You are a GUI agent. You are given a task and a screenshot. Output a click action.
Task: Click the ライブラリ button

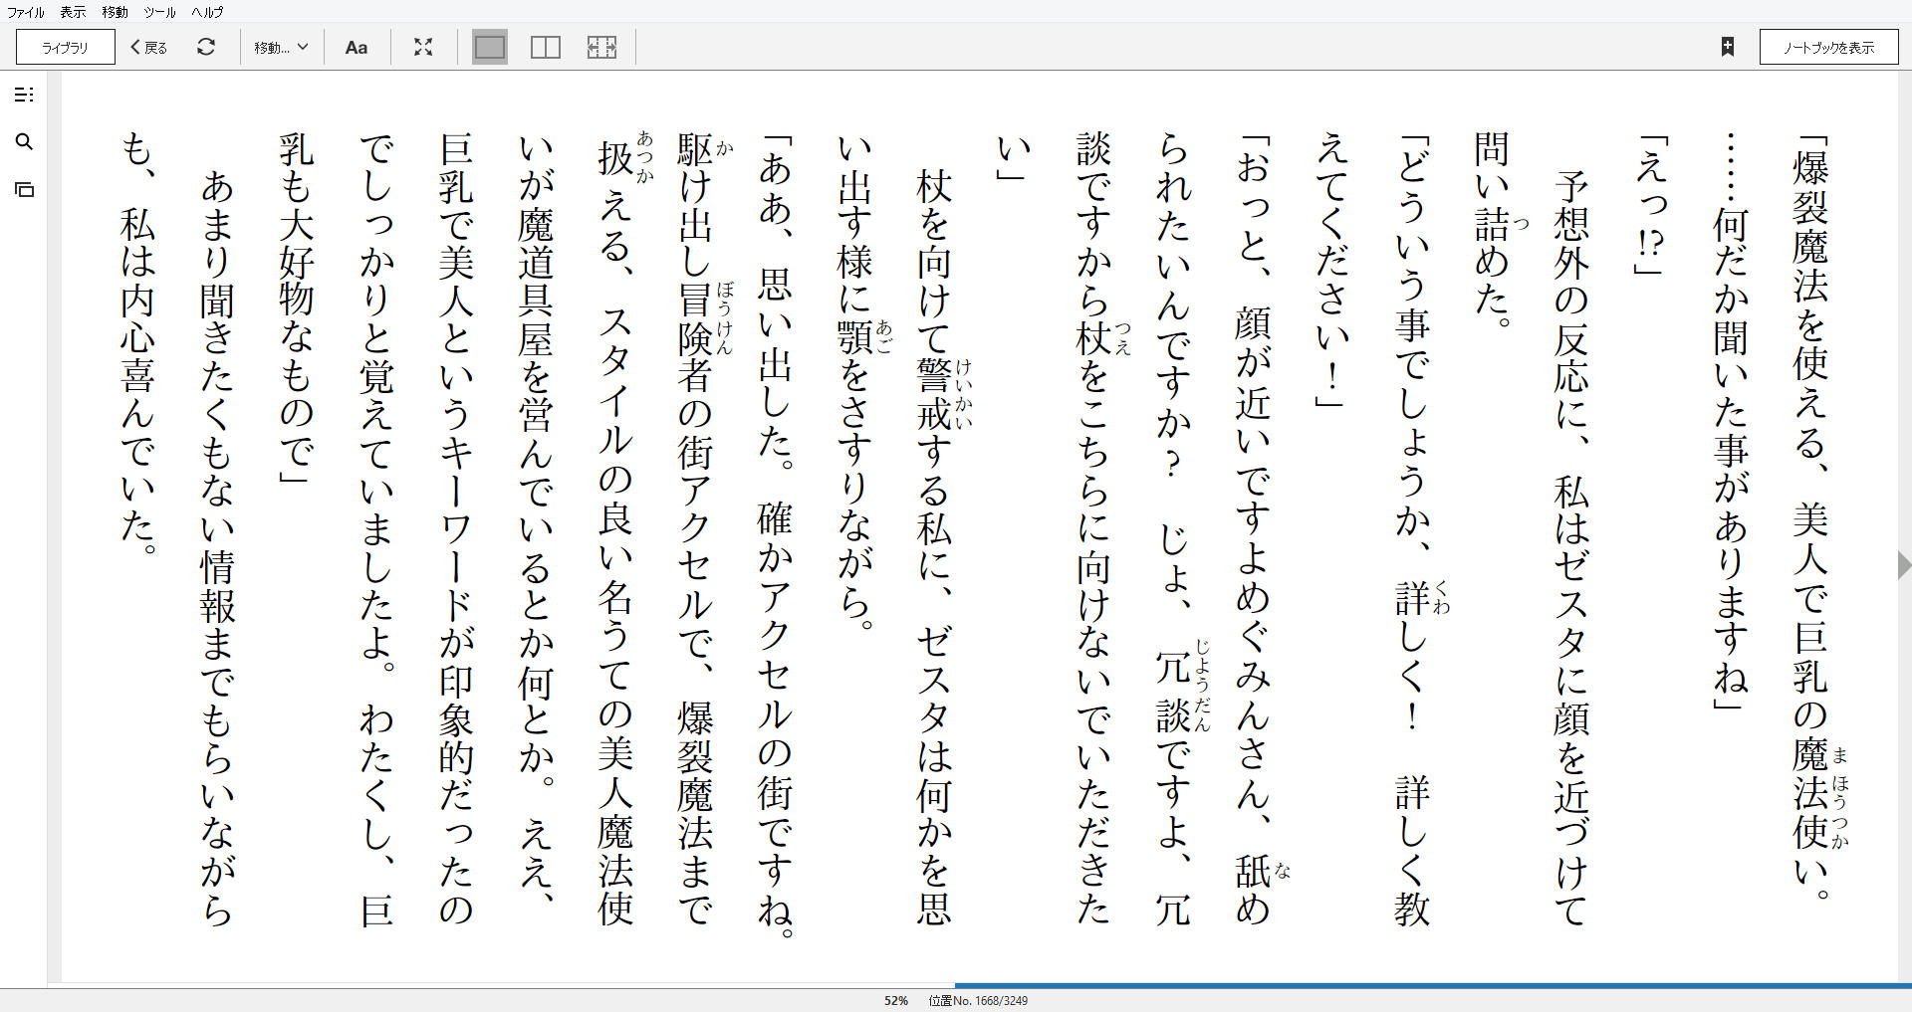66,47
